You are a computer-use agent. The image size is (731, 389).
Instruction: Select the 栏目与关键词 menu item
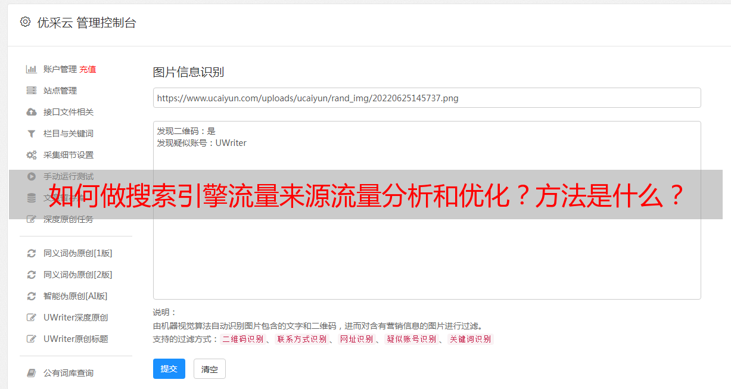coord(69,133)
